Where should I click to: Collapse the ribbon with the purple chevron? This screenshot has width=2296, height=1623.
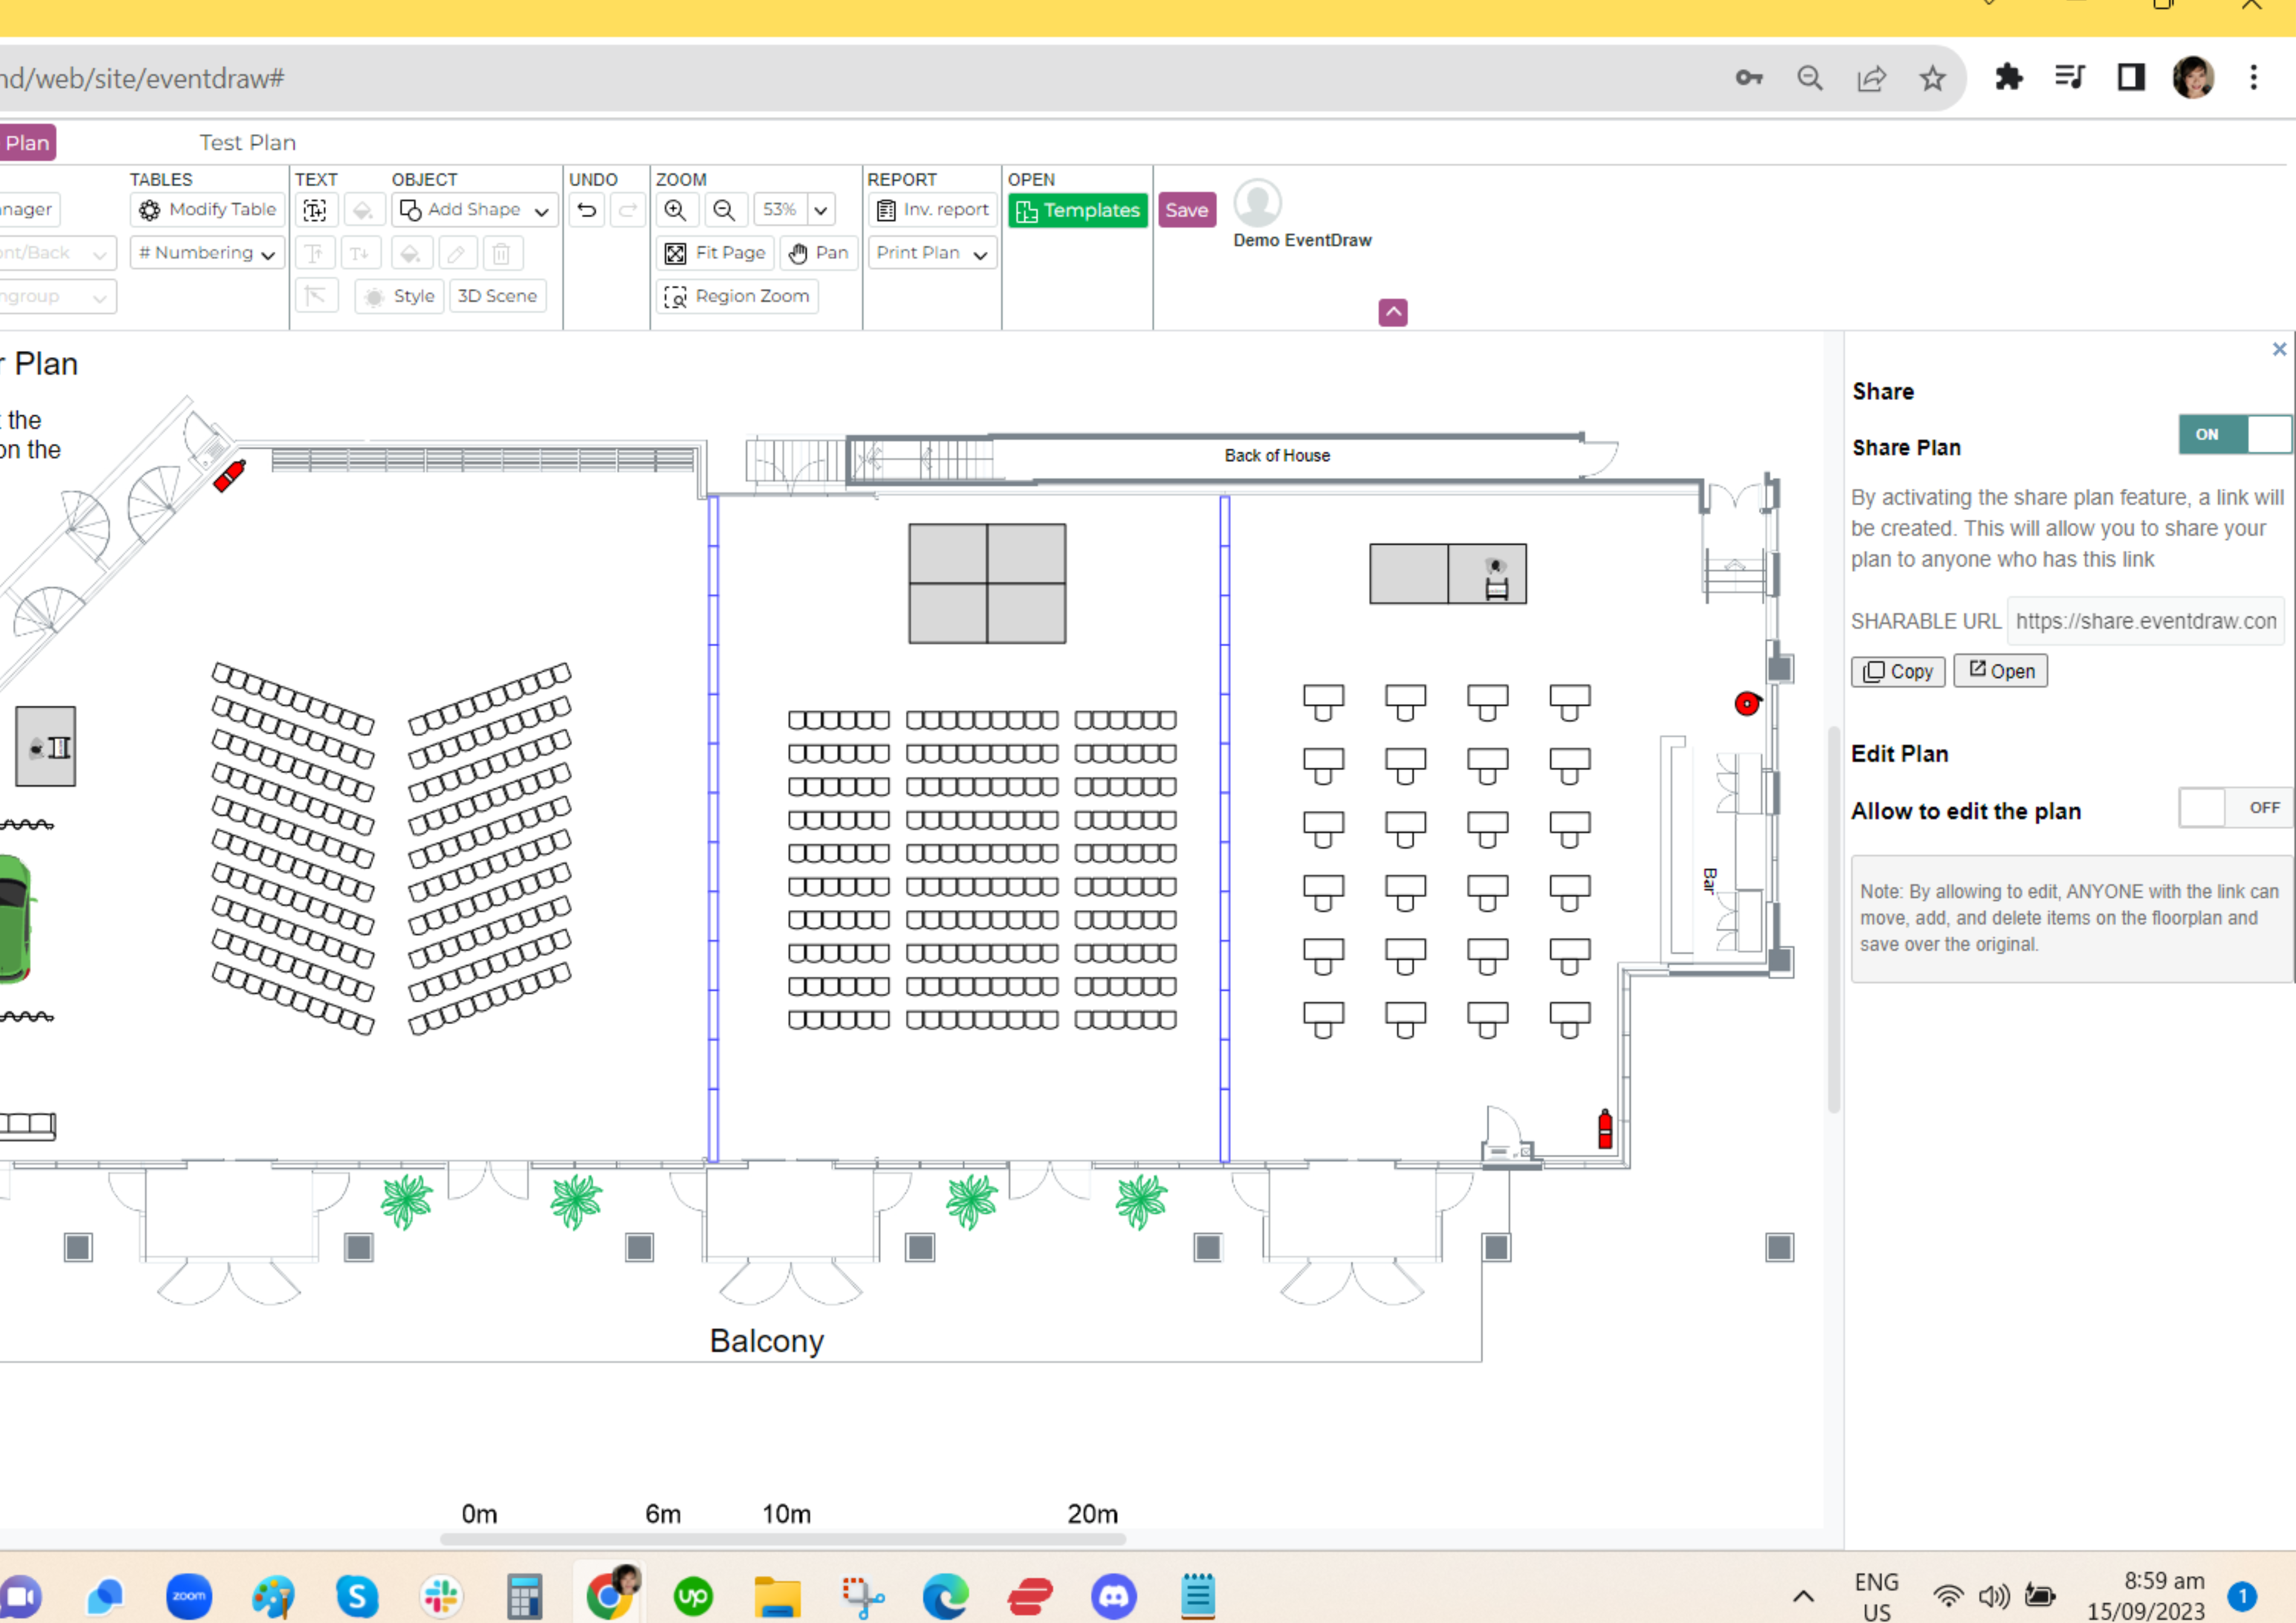[1392, 312]
